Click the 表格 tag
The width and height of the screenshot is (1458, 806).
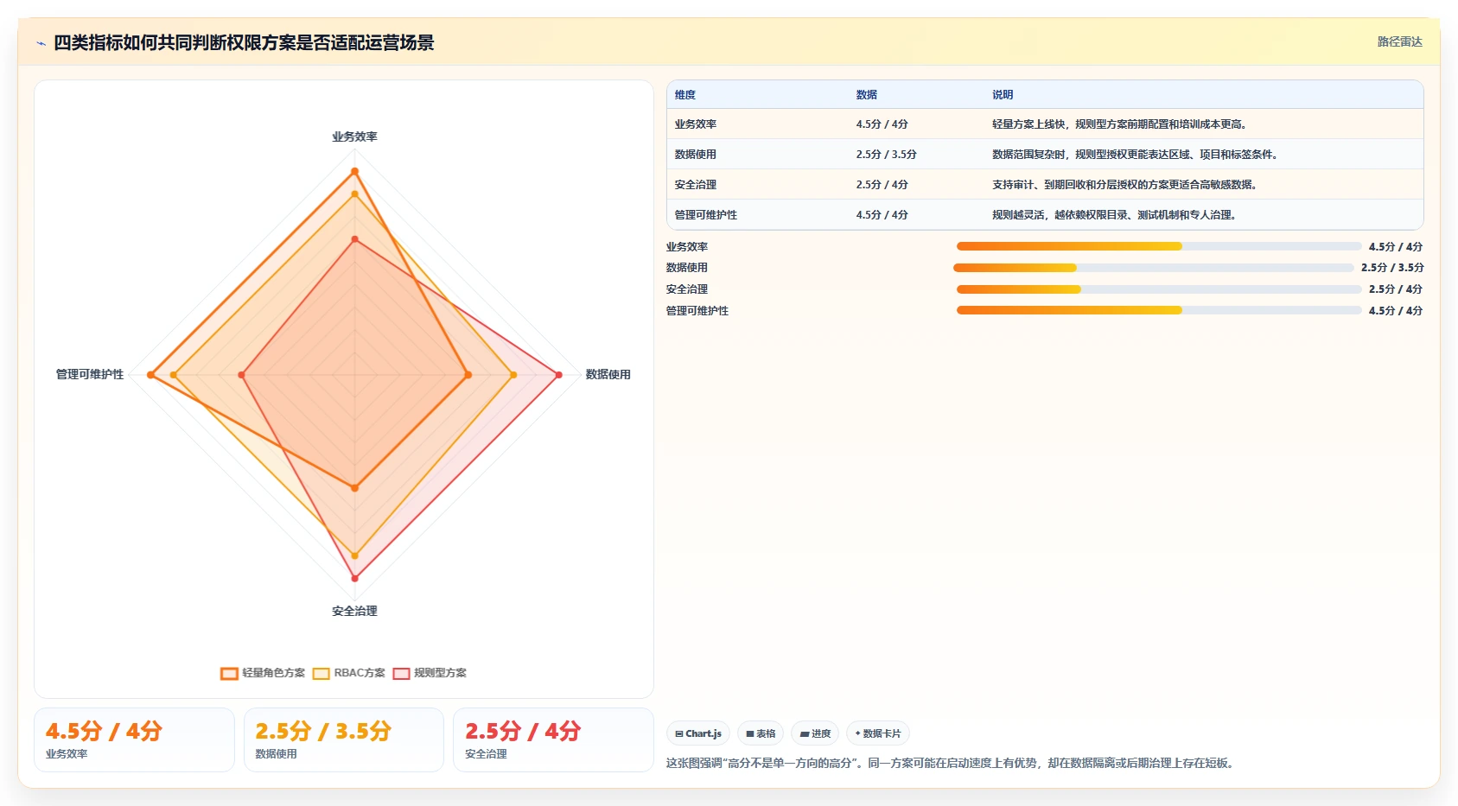click(x=761, y=733)
